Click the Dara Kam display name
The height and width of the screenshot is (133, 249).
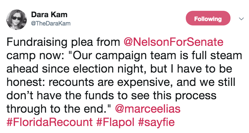49,15
